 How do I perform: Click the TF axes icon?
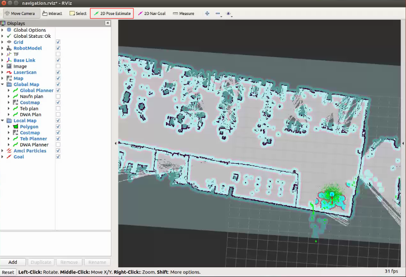point(9,54)
